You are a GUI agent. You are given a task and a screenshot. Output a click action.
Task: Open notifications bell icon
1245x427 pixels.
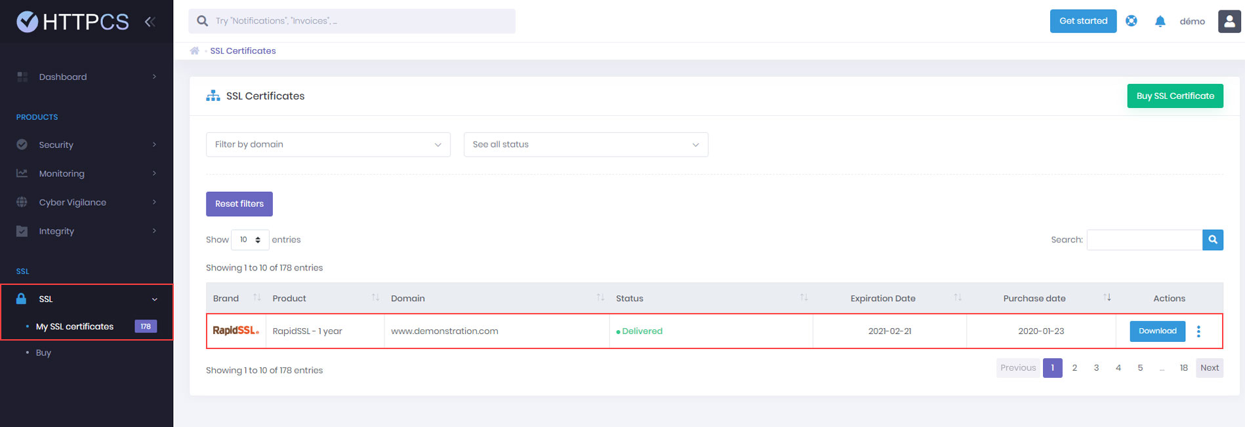click(1160, 21)
